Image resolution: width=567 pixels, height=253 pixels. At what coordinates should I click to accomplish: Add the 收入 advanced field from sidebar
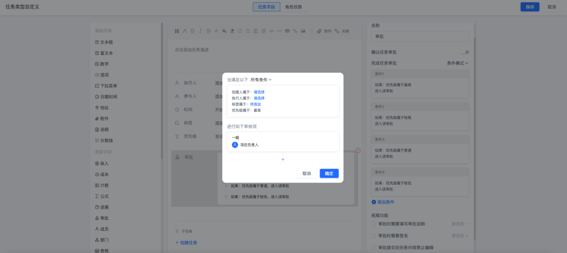[x=102, y=163]
